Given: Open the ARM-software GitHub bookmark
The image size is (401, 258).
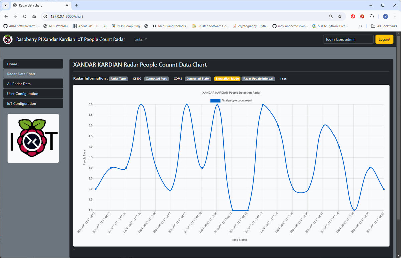Looking at the screenshot, I should click(21, 26).
